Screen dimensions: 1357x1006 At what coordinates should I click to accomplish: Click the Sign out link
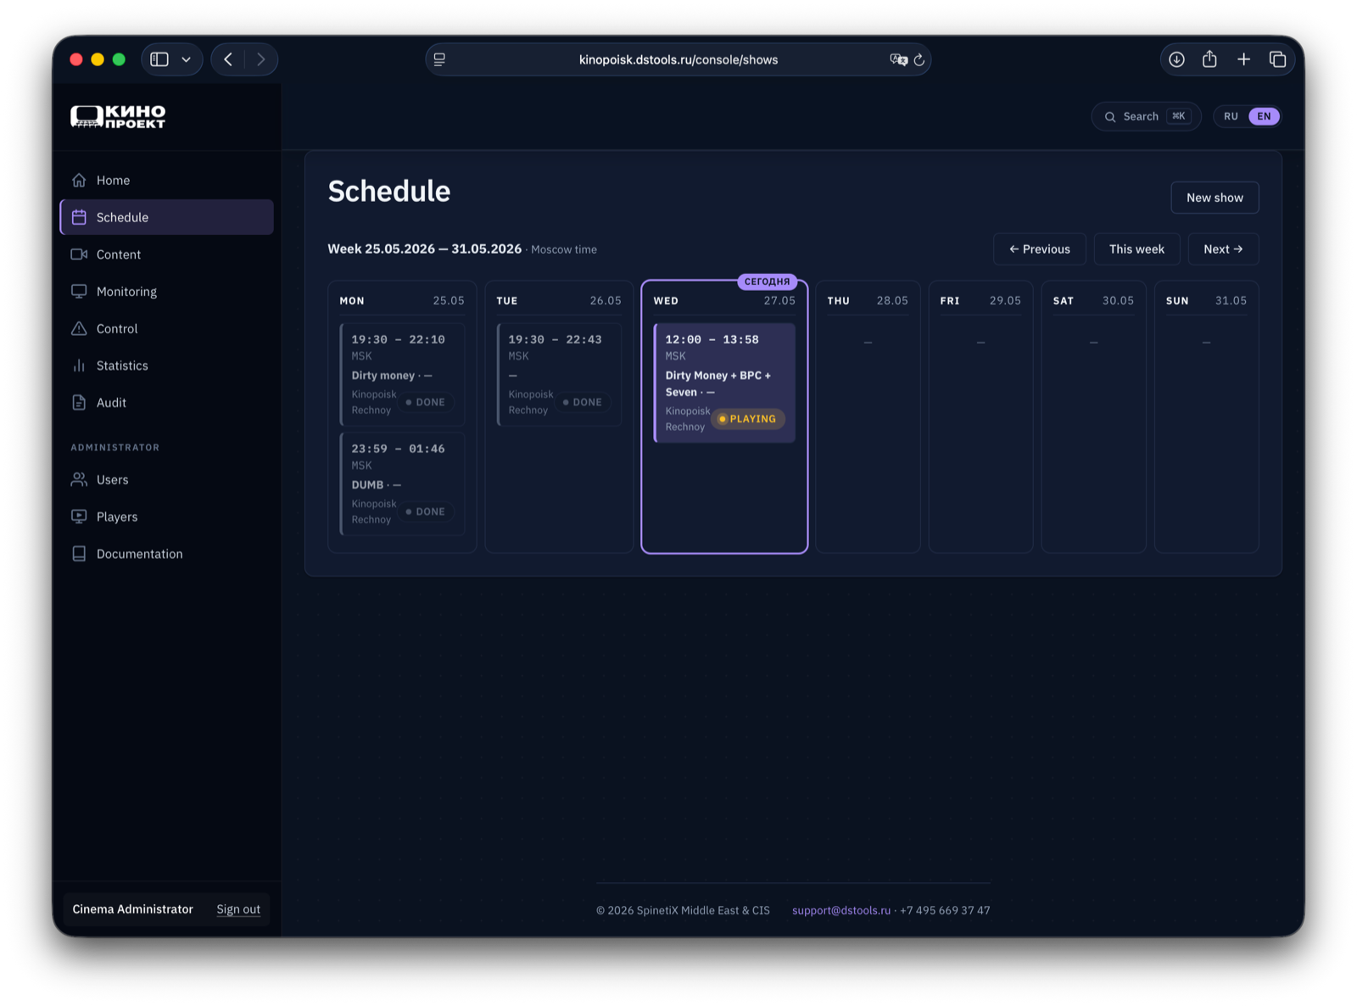click(x=238, y=909)
